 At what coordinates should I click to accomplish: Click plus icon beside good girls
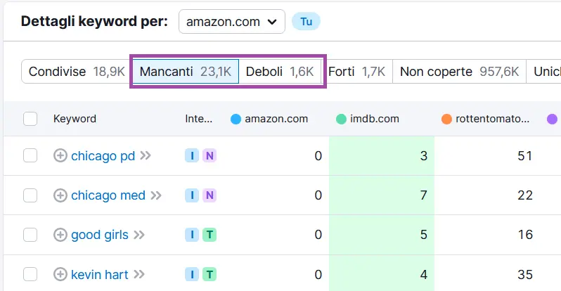[60, 235]
